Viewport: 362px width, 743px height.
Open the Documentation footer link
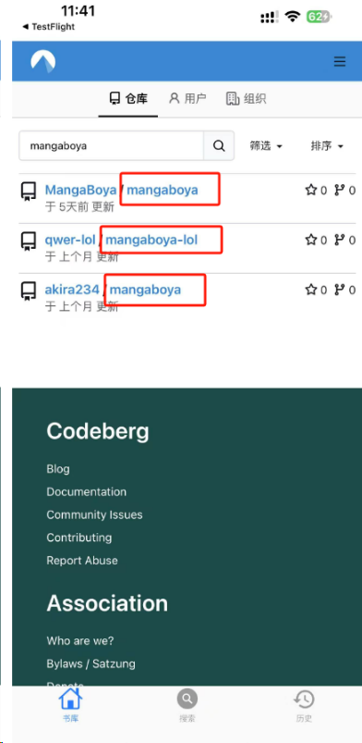tap(86, 491)
